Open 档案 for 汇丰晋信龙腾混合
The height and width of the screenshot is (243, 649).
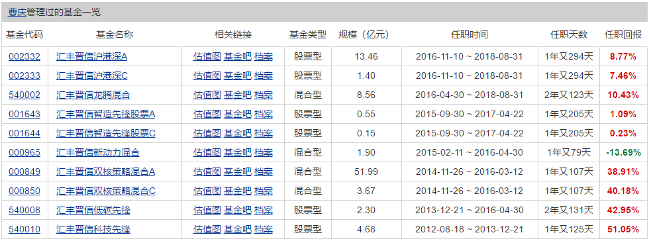tap(264, 95)
